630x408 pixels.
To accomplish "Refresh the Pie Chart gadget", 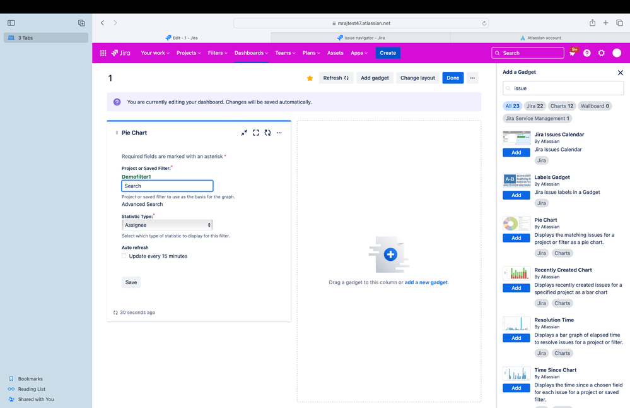I will point(267,133).
